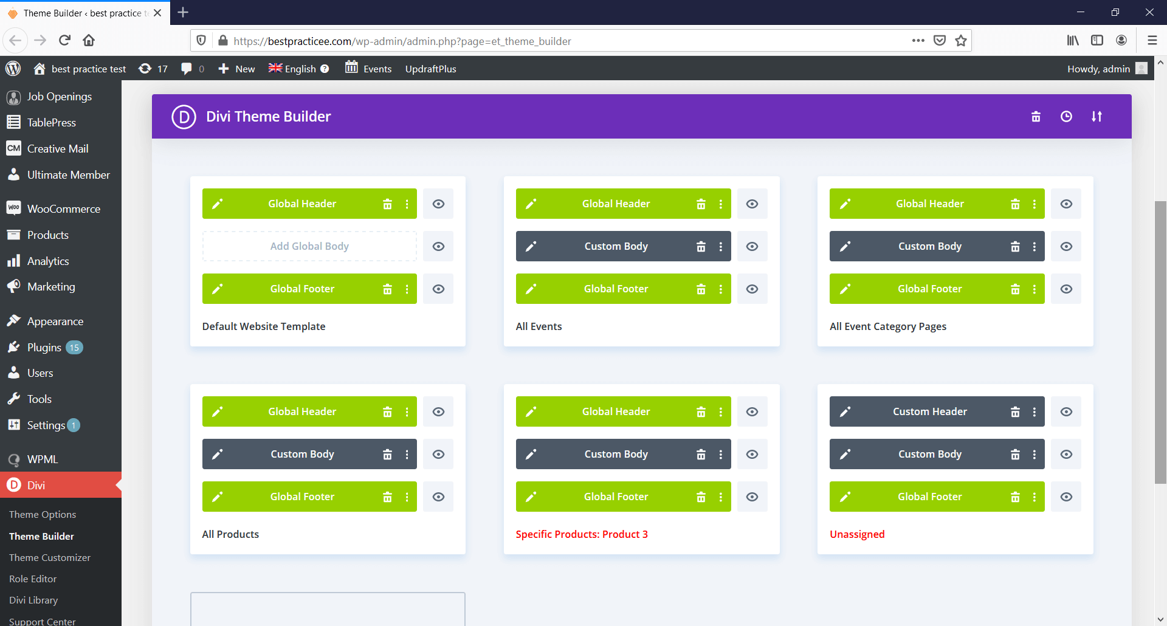Click Add Global Body placeholder
The width and height of the screenshot is (1167, 626).
(309, 247)
